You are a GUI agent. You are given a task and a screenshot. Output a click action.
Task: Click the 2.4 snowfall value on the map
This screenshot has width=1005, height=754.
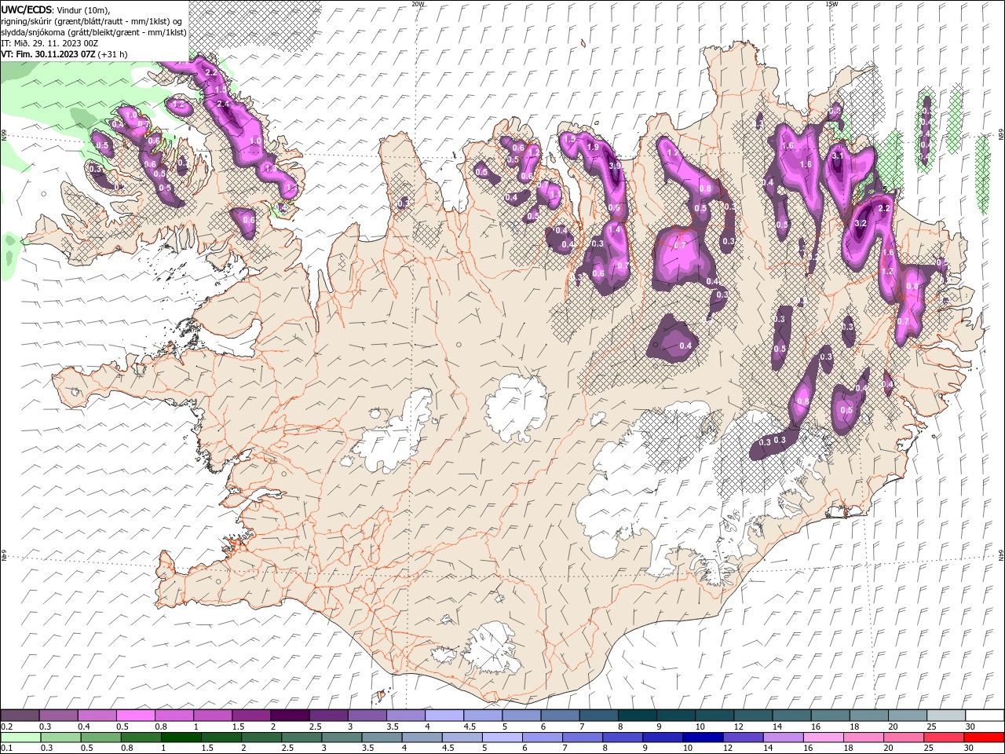pos(223,104)
